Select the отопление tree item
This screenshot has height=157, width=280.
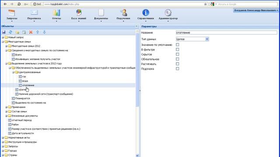[x=28, y=85]
